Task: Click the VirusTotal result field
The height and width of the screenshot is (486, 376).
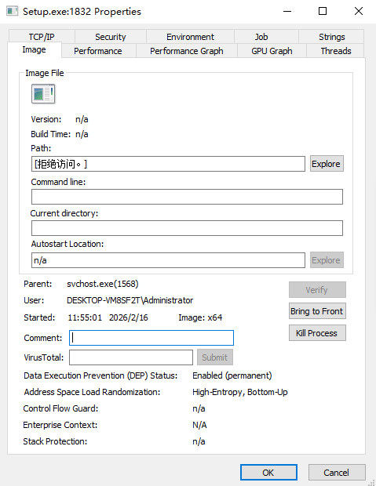Action: (131, 357)
